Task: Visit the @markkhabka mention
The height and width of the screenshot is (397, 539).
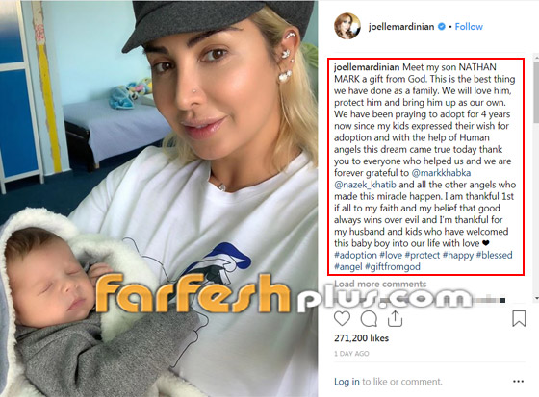Action: tap(441, 173)
